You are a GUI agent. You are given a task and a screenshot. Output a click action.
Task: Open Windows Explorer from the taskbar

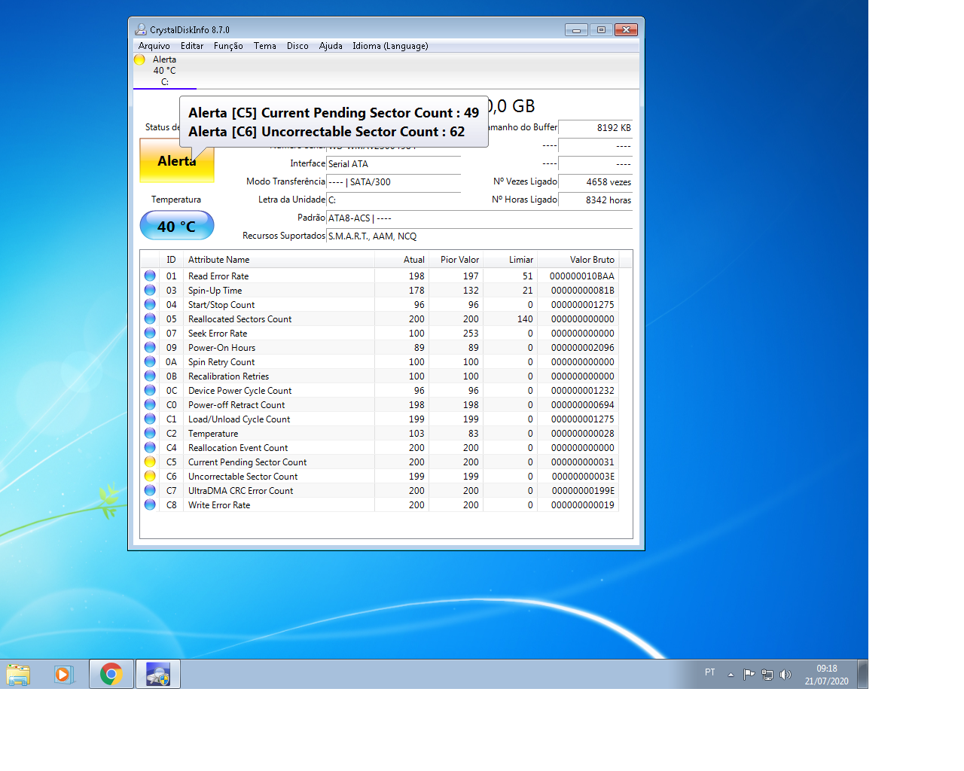coord(18,674)
